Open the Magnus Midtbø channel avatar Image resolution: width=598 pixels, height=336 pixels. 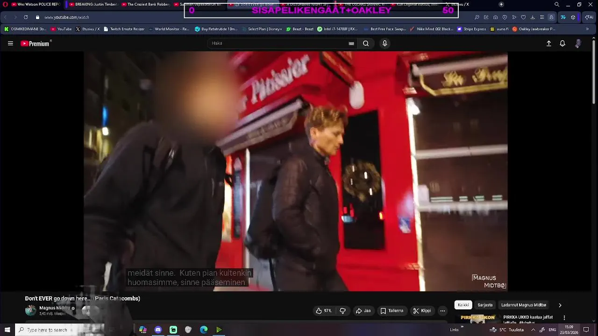(x=30, y=310)
